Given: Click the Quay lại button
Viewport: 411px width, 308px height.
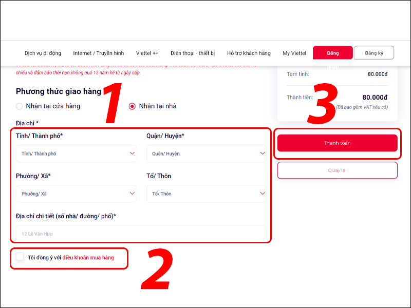Looking at the screenshot, I should [337, 170].
